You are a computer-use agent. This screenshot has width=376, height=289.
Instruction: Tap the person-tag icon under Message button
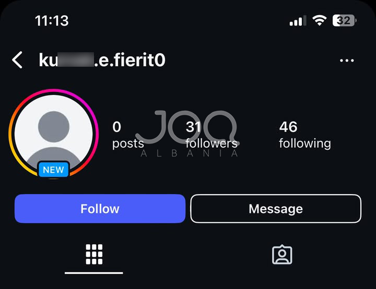click(282, 255)
